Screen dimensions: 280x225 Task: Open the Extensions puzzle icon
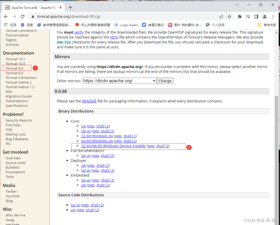(240, 17)
